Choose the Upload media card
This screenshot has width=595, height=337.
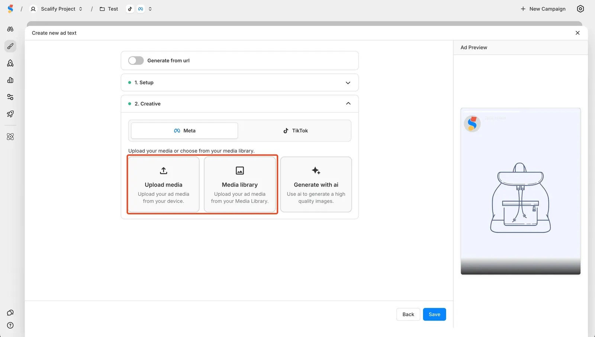(x=164, y=185)
